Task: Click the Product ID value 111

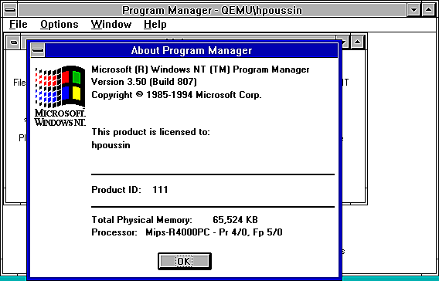Action: [x=160, y=190]
